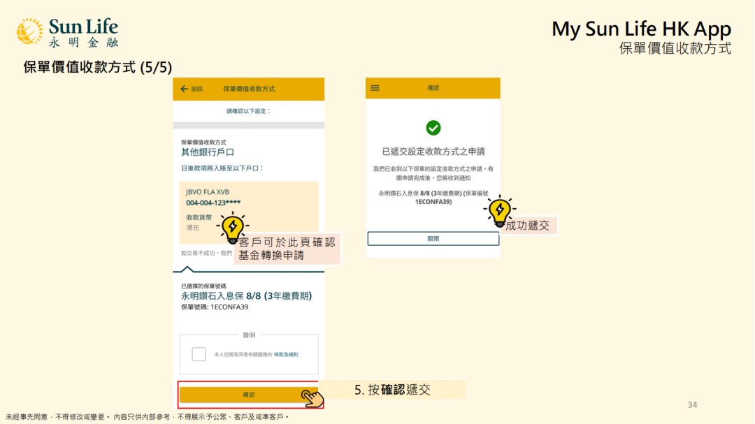Click the Sun Life logo
This screenshot has width=755, height=424.
pos(67,33)
